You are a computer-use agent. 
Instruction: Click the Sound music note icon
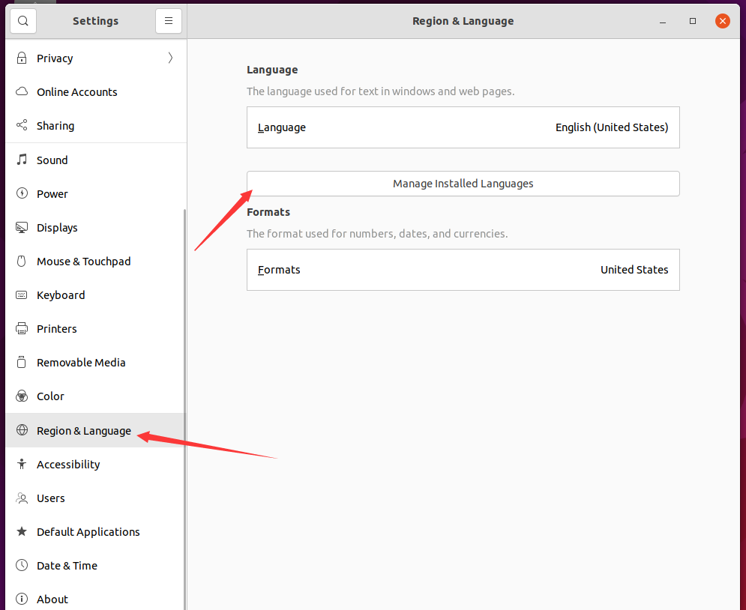click(x=22, y=160)
